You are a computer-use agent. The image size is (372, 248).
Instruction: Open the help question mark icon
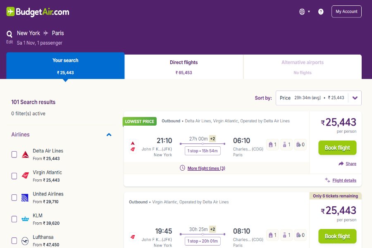(321, 12)
